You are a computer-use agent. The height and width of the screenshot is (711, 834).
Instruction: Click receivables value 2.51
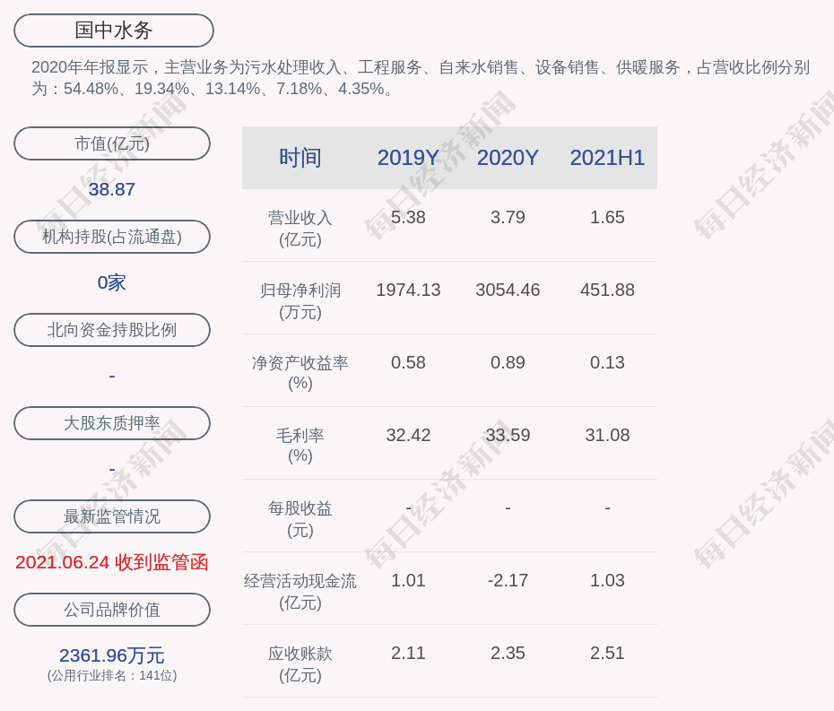[607, 653]
